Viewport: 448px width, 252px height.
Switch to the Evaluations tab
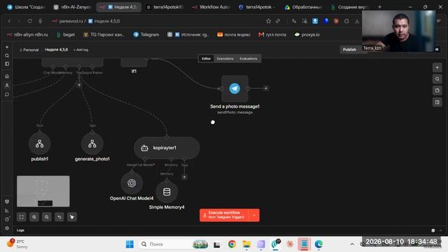[x=248, y=59]
